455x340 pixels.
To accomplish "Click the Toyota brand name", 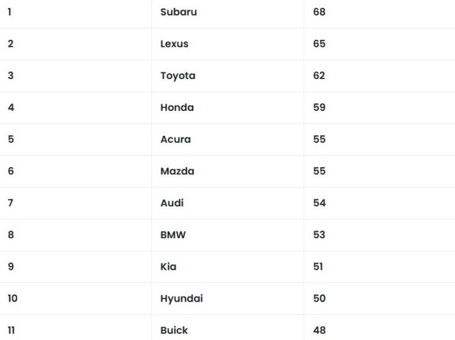I will 178,75.
